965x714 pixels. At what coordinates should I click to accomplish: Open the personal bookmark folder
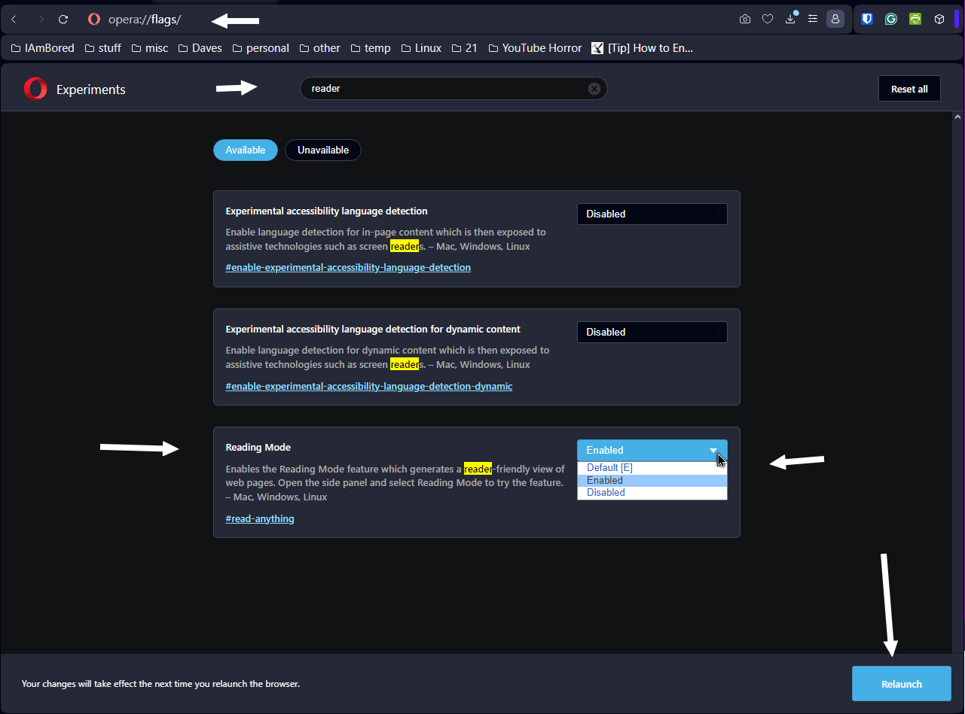261,48
